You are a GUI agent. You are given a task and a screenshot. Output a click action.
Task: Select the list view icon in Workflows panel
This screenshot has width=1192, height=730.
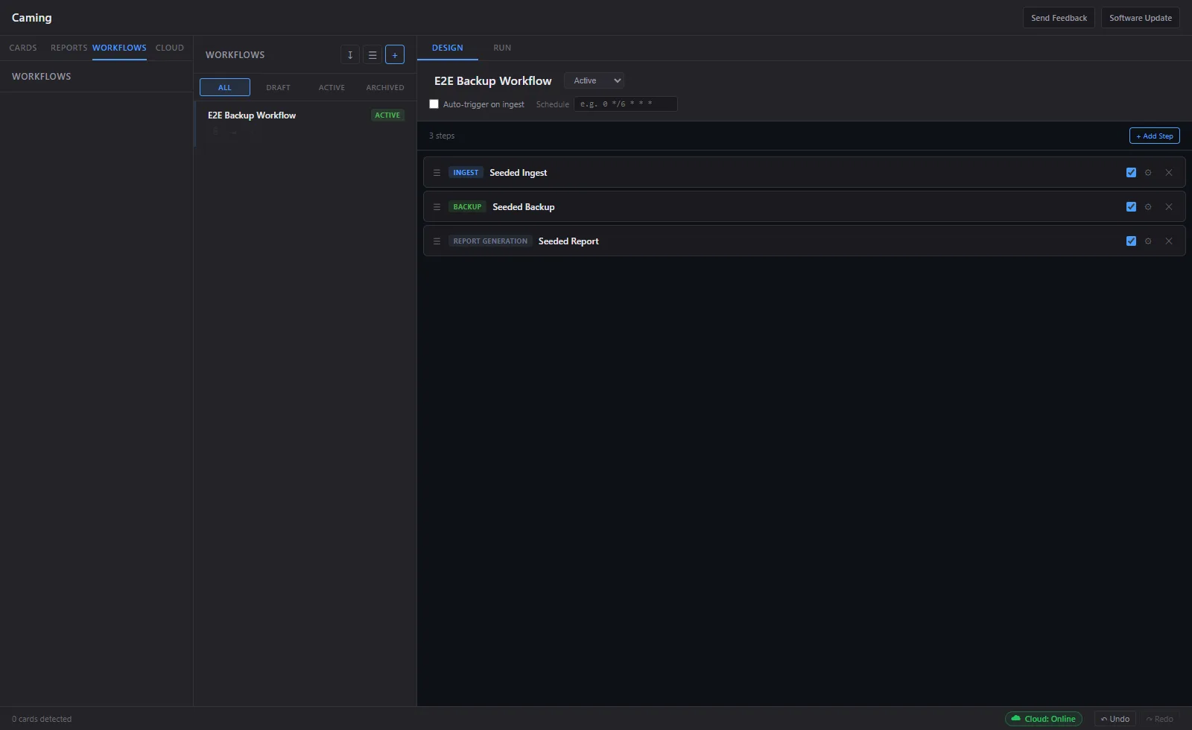372,54
